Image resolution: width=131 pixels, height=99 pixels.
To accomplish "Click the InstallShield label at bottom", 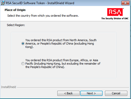I will [x=9, y=87].
